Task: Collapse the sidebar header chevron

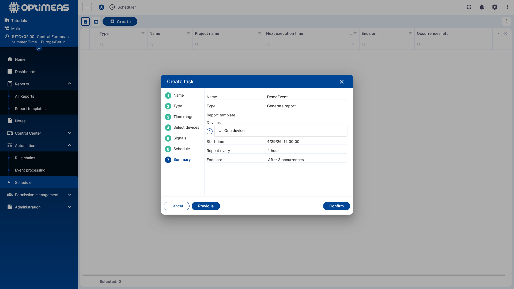Action: point(39,49)
